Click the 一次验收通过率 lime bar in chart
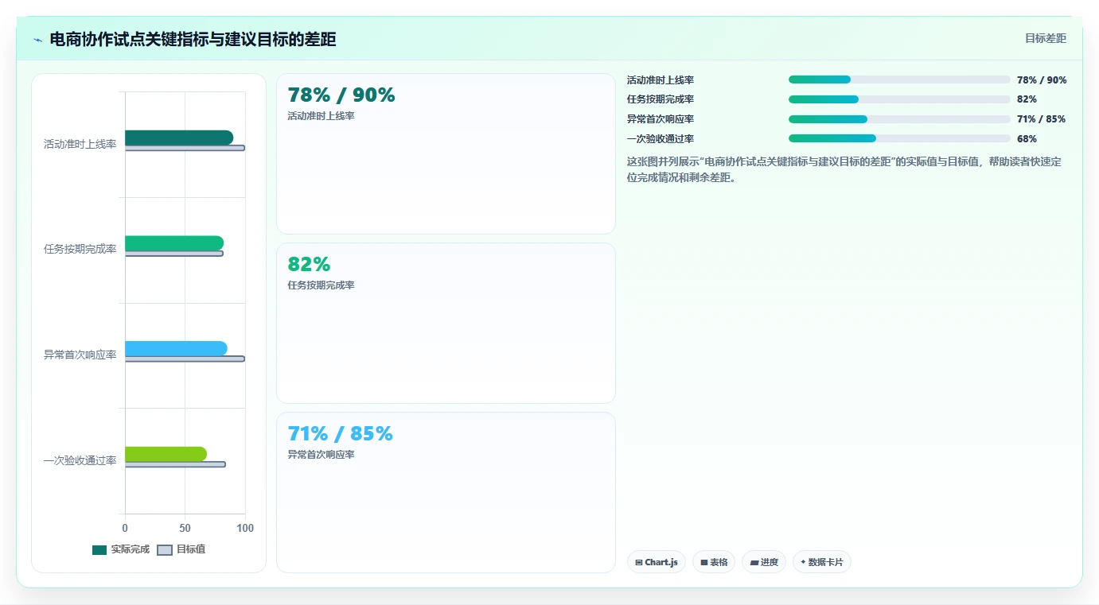 click(x=166, y=454)
